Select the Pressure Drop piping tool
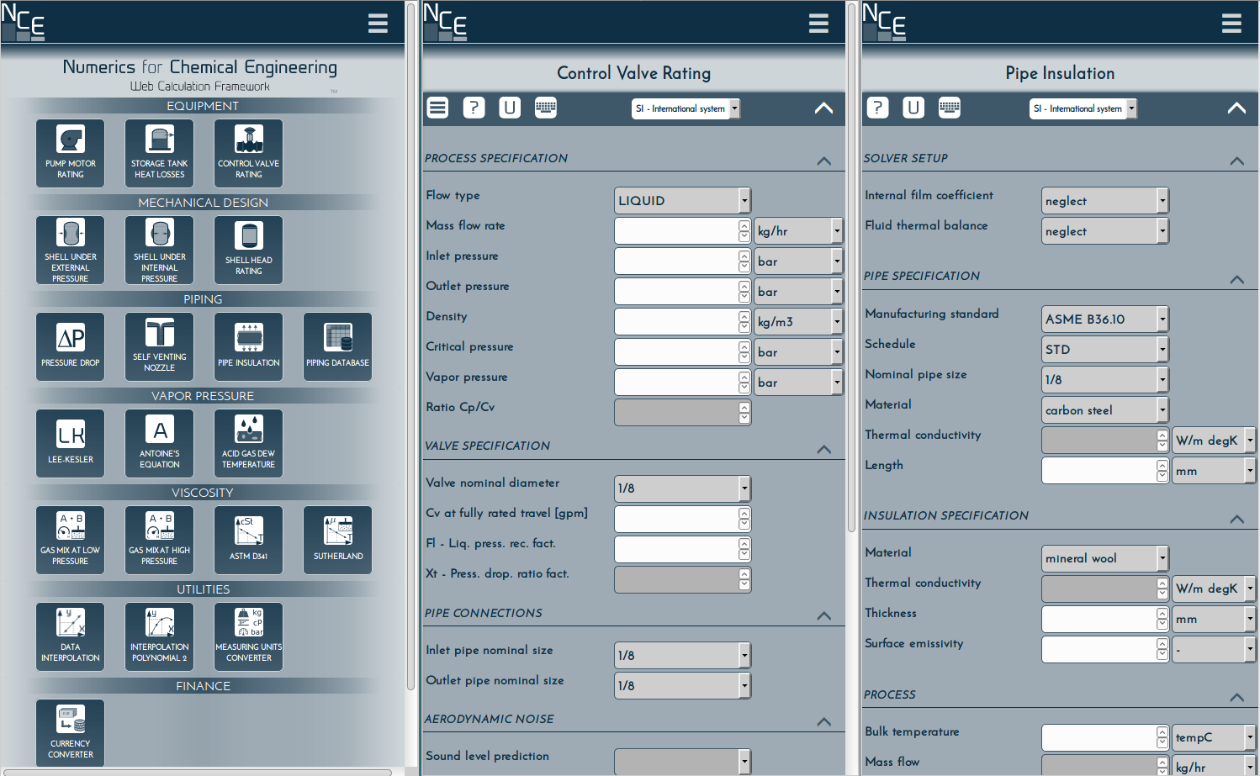The image size is (1260, 776). (x=70, y=346)
